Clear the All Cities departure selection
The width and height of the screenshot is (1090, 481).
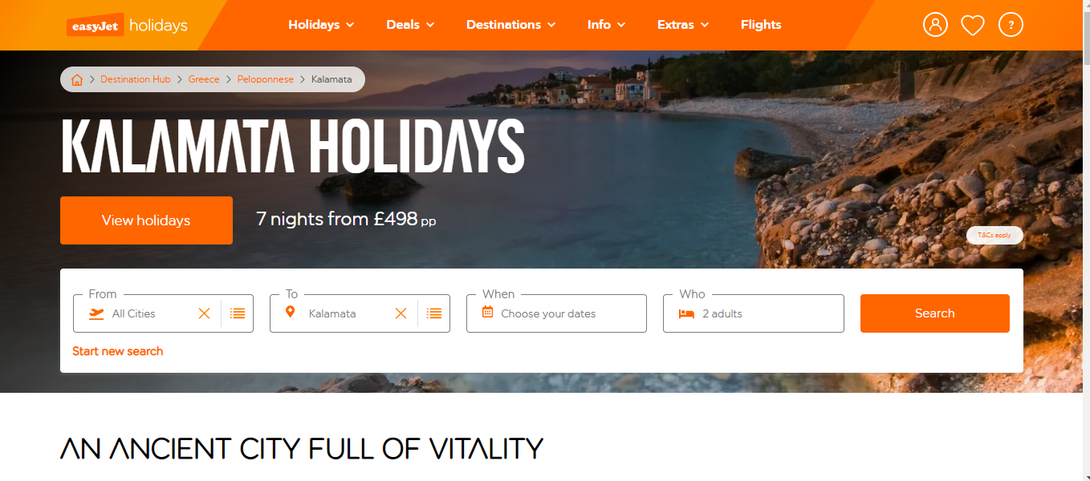pos(205,313)
